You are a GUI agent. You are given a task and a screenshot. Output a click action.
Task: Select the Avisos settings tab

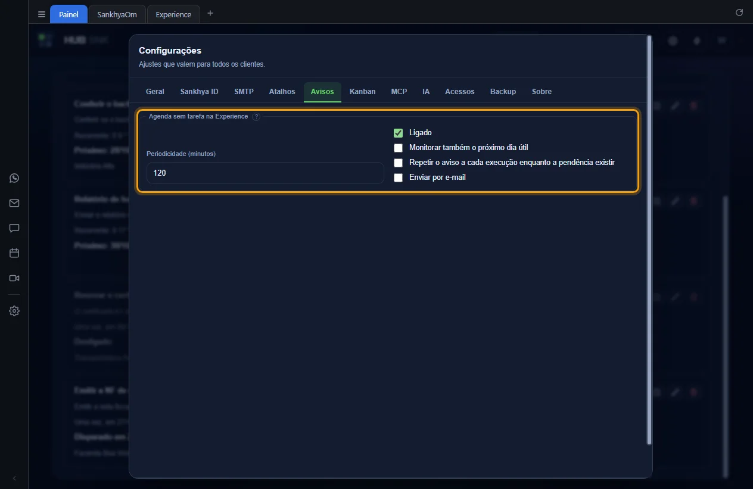coord(322,92)
